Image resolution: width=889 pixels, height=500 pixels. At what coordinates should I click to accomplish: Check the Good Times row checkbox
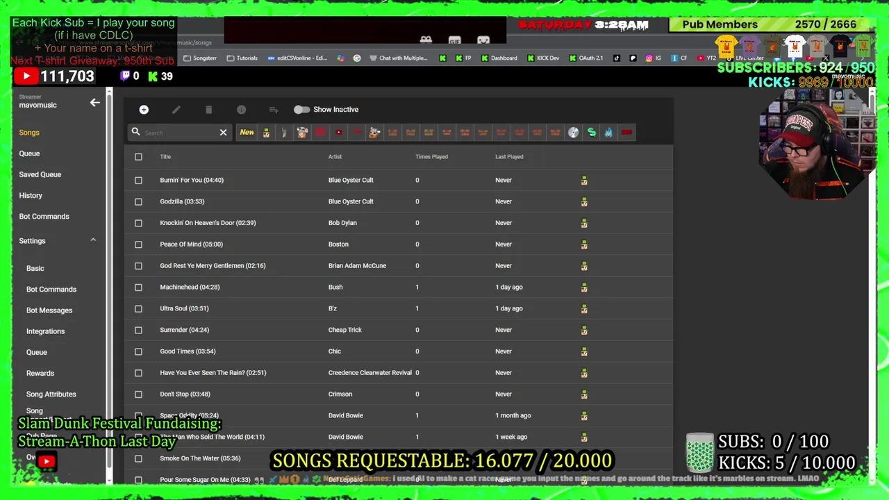138,351
